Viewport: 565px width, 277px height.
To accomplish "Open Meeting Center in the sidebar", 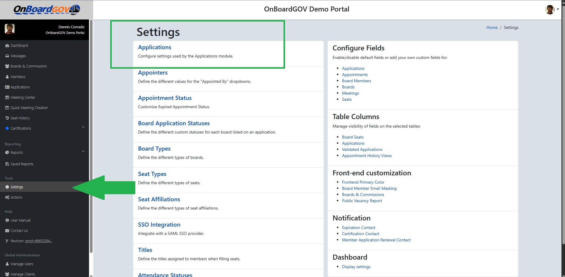I will click(23, 98).
